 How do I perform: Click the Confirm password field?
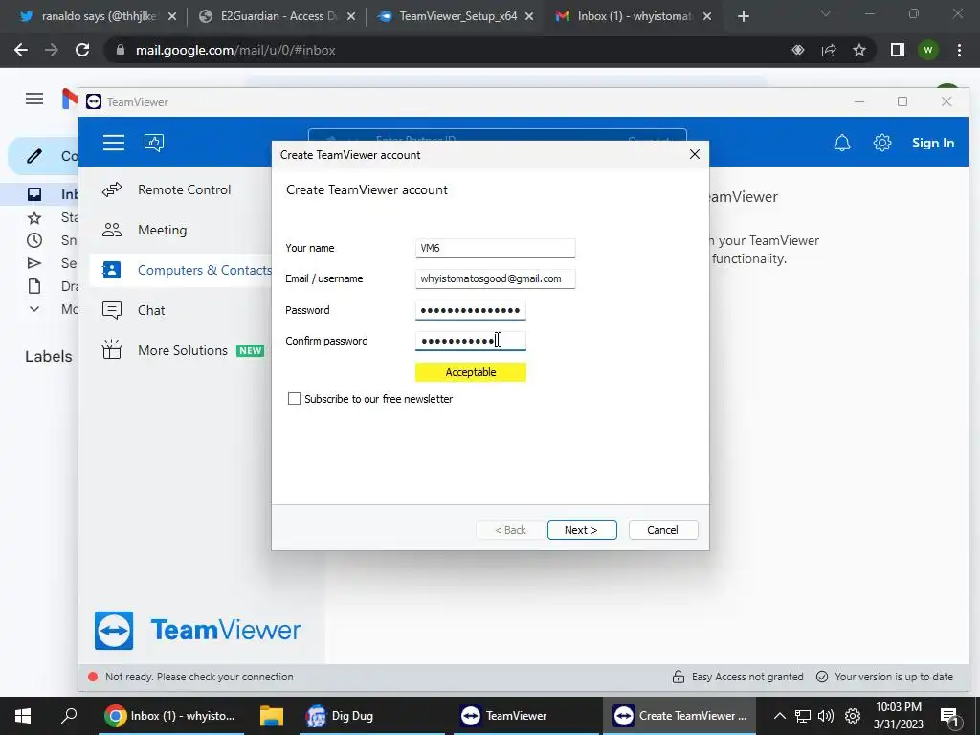[471, 341]
